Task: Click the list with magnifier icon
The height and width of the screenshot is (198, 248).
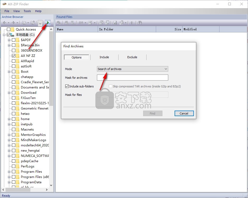Action: 67,23
